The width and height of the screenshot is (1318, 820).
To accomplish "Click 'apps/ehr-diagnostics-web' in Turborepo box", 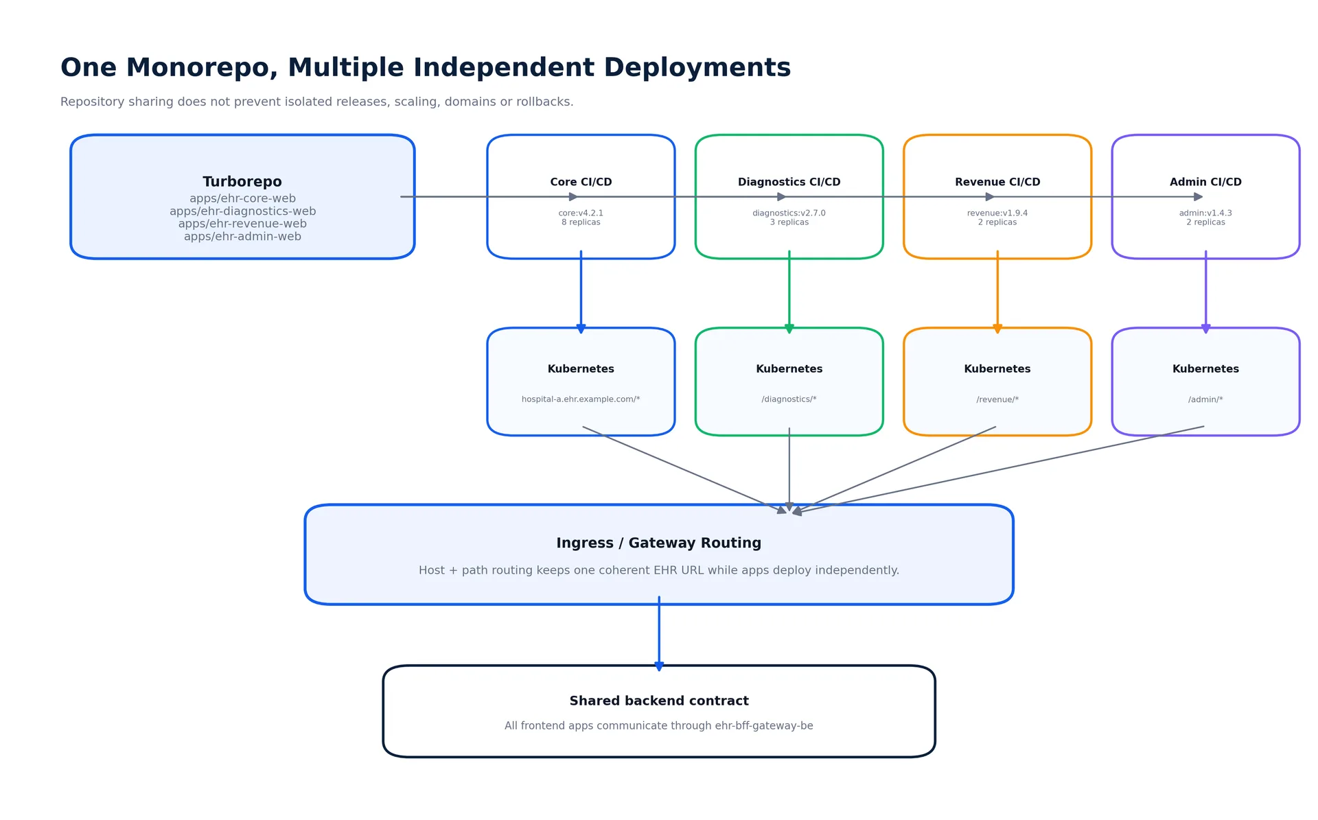I will tap(242, 211).
